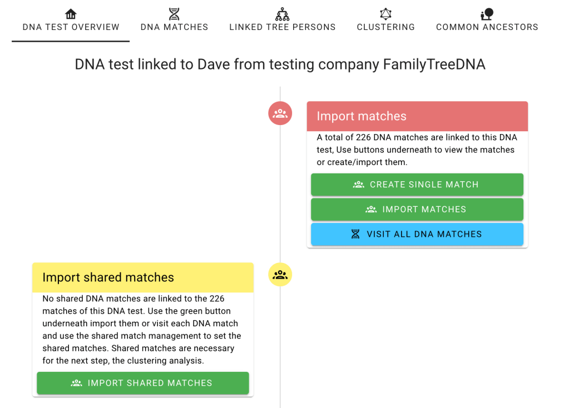This screenshot has height=408, width=569.
Task: Click the helix icon inside Visit All DNA Matches
Action: tap(355, 235)
